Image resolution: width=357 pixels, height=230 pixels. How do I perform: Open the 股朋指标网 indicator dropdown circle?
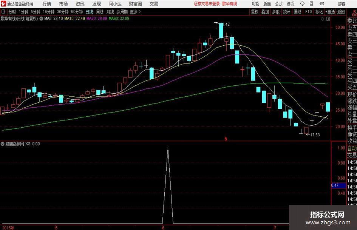(x=3, y=144)
